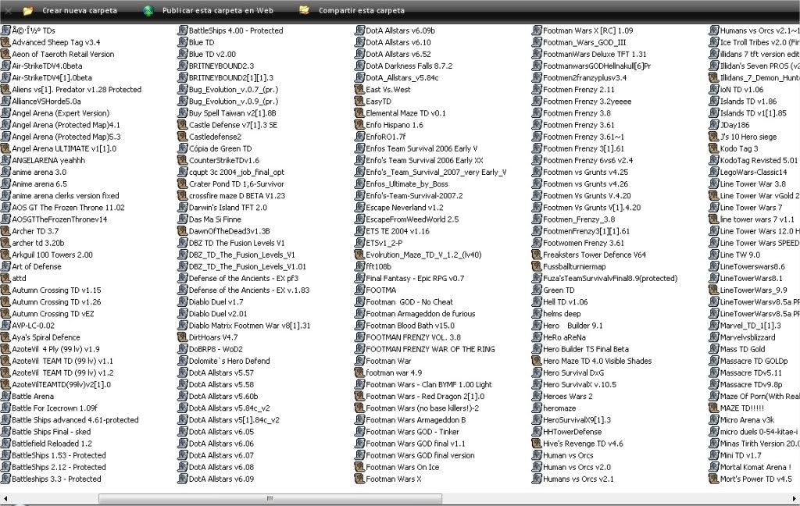The width and height of the screenshot is (800, 506).
Task: Click the icon for Humans vs Orcs v2.1
Action: (x=537, y=479)
